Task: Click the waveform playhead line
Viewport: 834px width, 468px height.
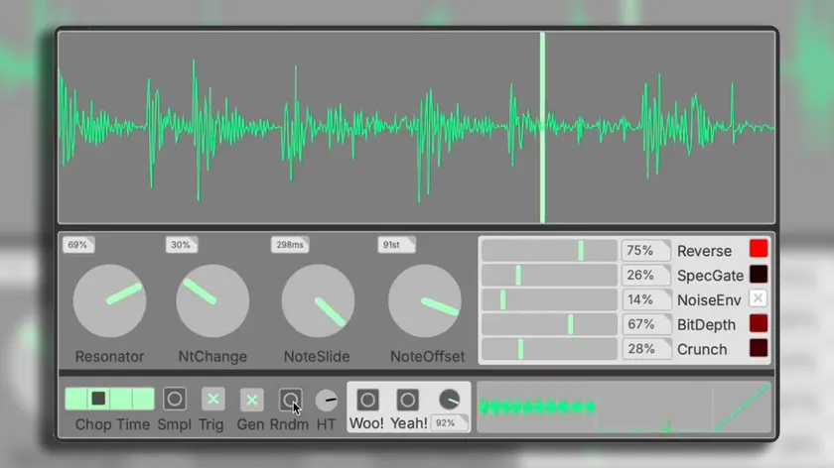Action: pyautogui.click(x=542, y=128)
